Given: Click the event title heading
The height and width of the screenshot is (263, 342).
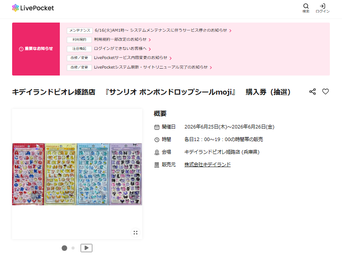Looking at the screenshot, I should point(151,92).
